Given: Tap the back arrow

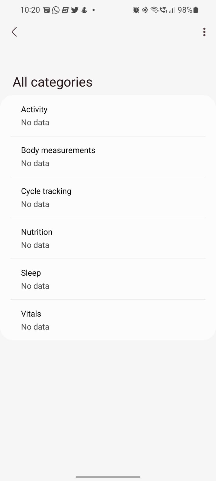Looking at the screenshot, I should (14, 32).
